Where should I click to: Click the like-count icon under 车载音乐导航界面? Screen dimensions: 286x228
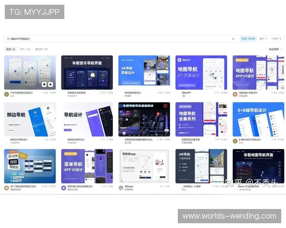(x=101, y=93)
